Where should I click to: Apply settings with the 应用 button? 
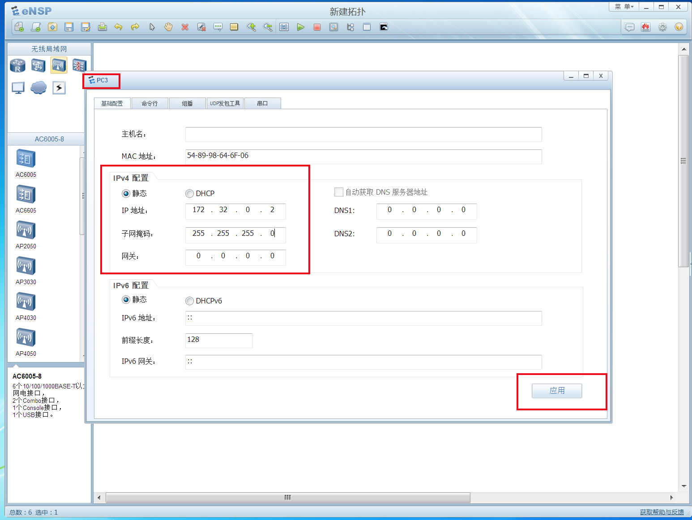coord(556,391)
